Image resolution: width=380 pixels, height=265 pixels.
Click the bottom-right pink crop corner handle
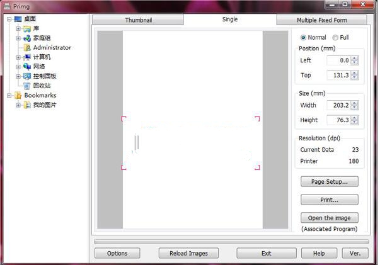(x=257, y=167)
